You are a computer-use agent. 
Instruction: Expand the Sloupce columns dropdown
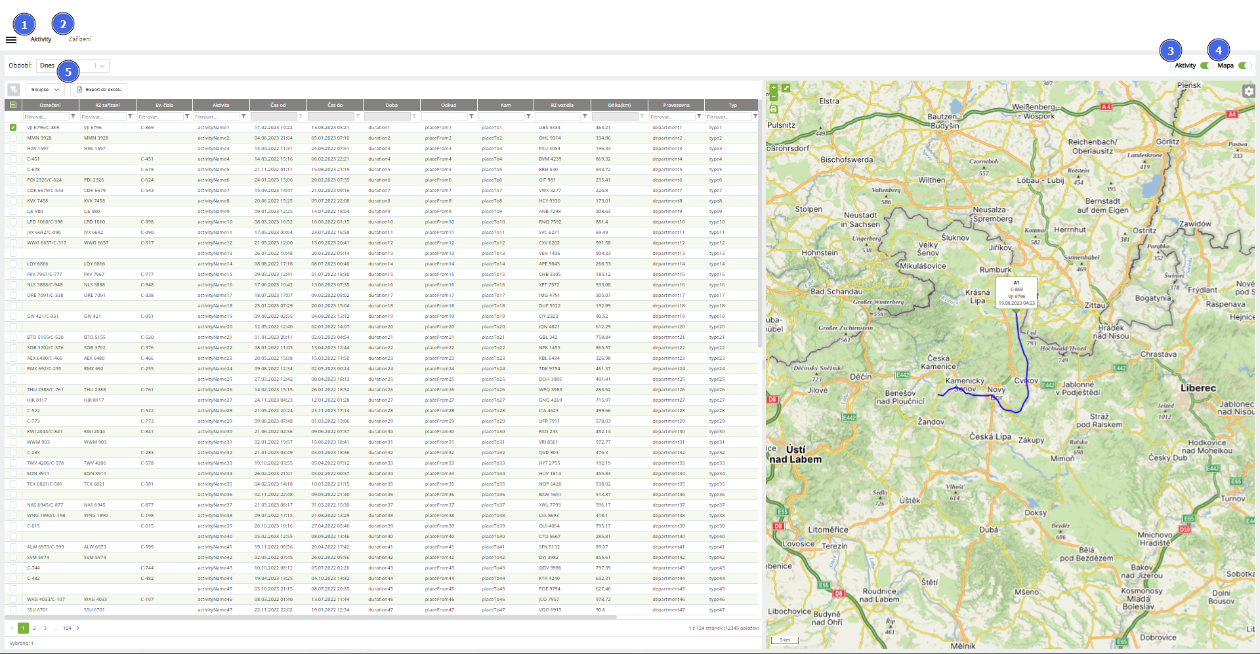click(x=45, y=90)
